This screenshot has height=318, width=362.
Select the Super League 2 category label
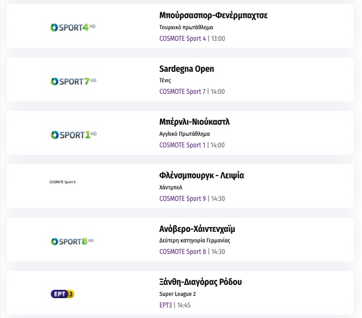(x=177, y=294)
